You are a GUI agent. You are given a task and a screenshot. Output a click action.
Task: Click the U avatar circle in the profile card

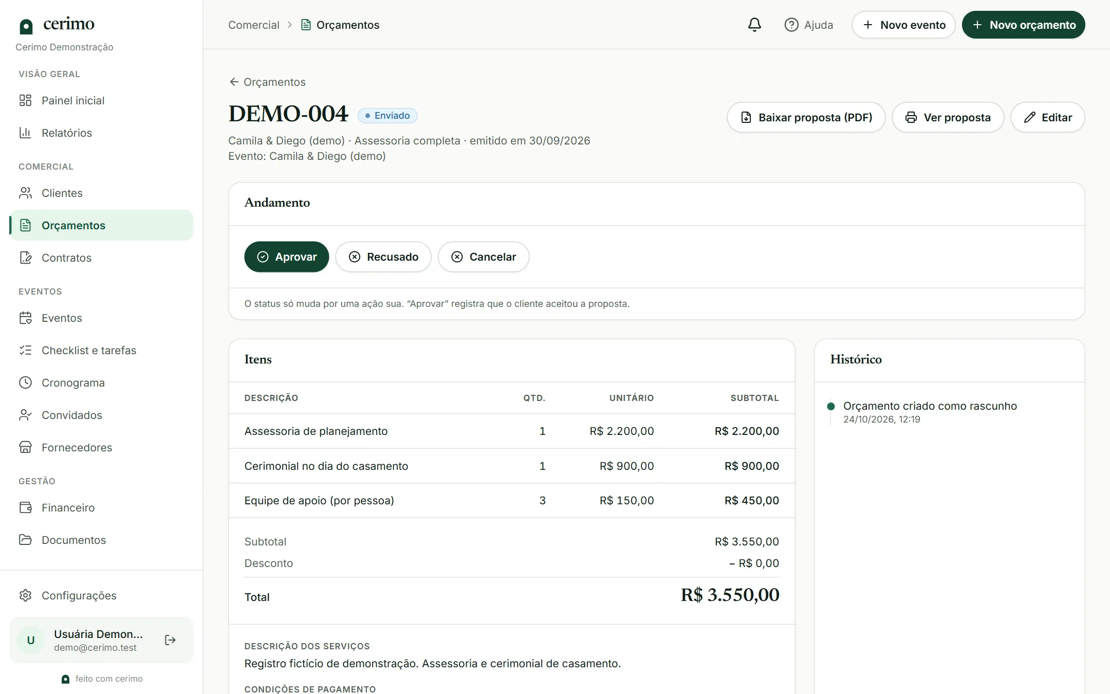point(31,641)
